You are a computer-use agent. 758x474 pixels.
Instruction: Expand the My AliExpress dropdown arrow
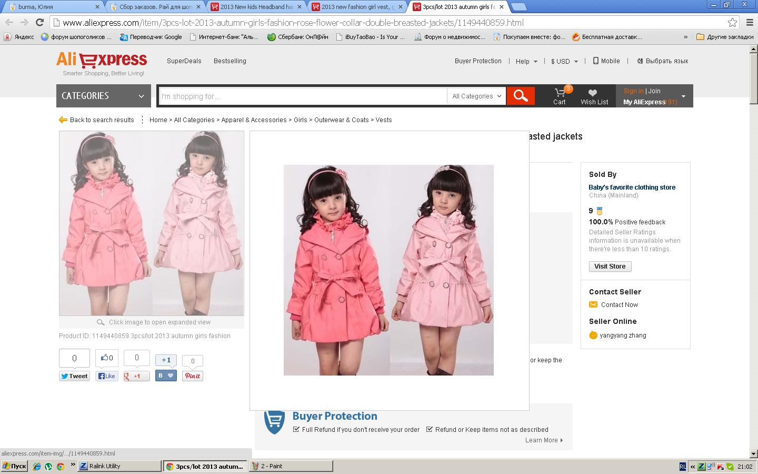tap(683, 96)
